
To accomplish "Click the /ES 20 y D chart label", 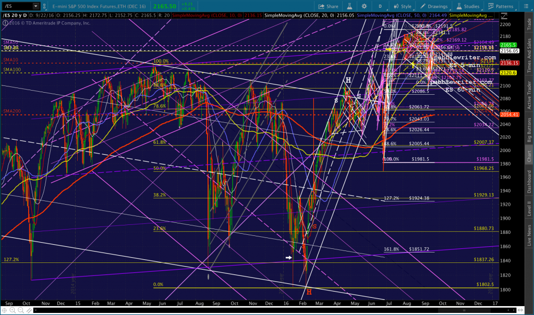I will [x=15, y=16].
